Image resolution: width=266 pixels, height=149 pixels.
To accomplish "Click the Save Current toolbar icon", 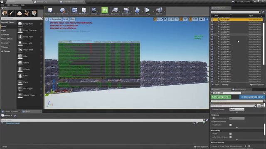I will click(50, 10).
